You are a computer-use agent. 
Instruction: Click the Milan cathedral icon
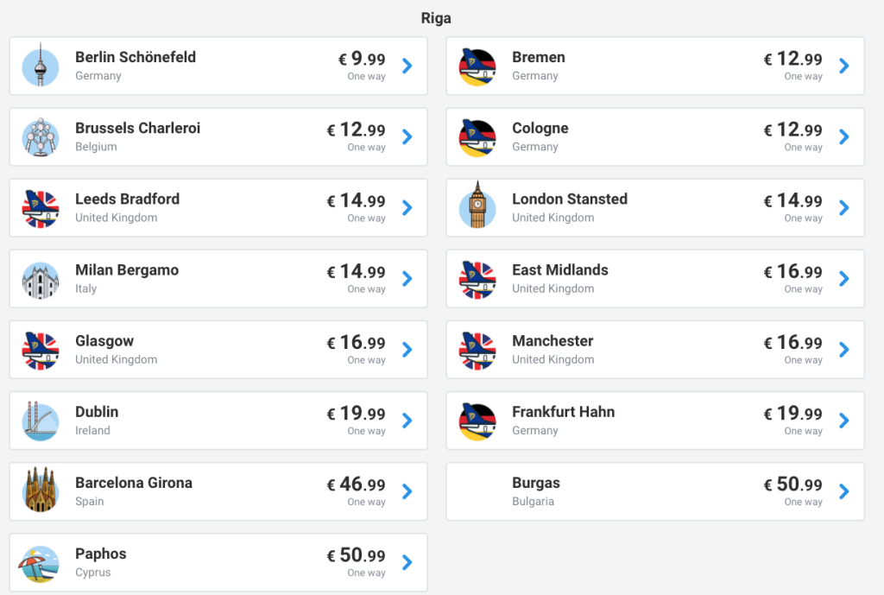(40, 279)
